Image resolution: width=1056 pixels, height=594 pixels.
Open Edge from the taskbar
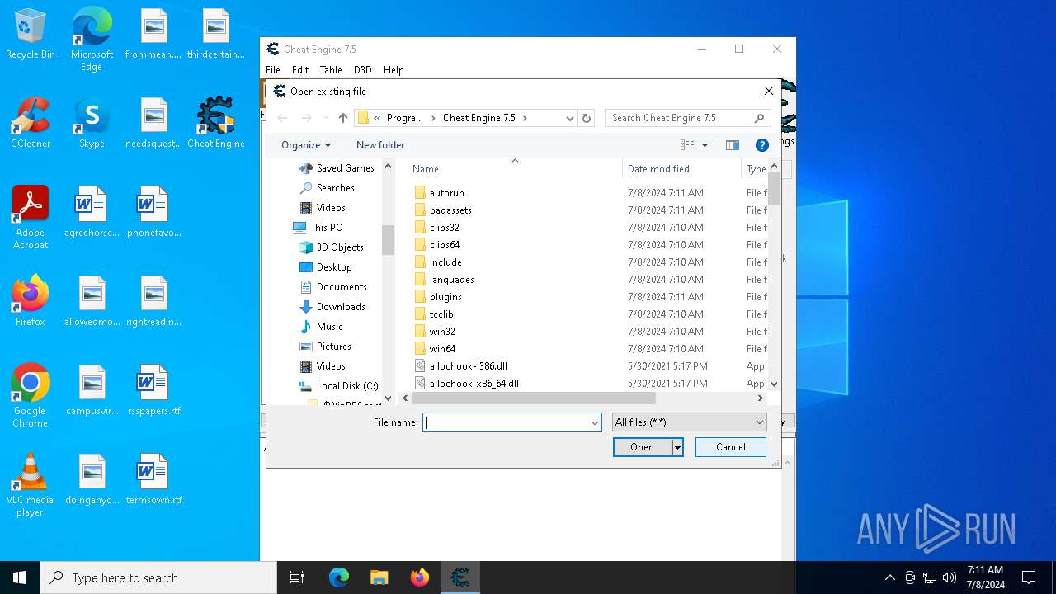[x=339, y=577]
